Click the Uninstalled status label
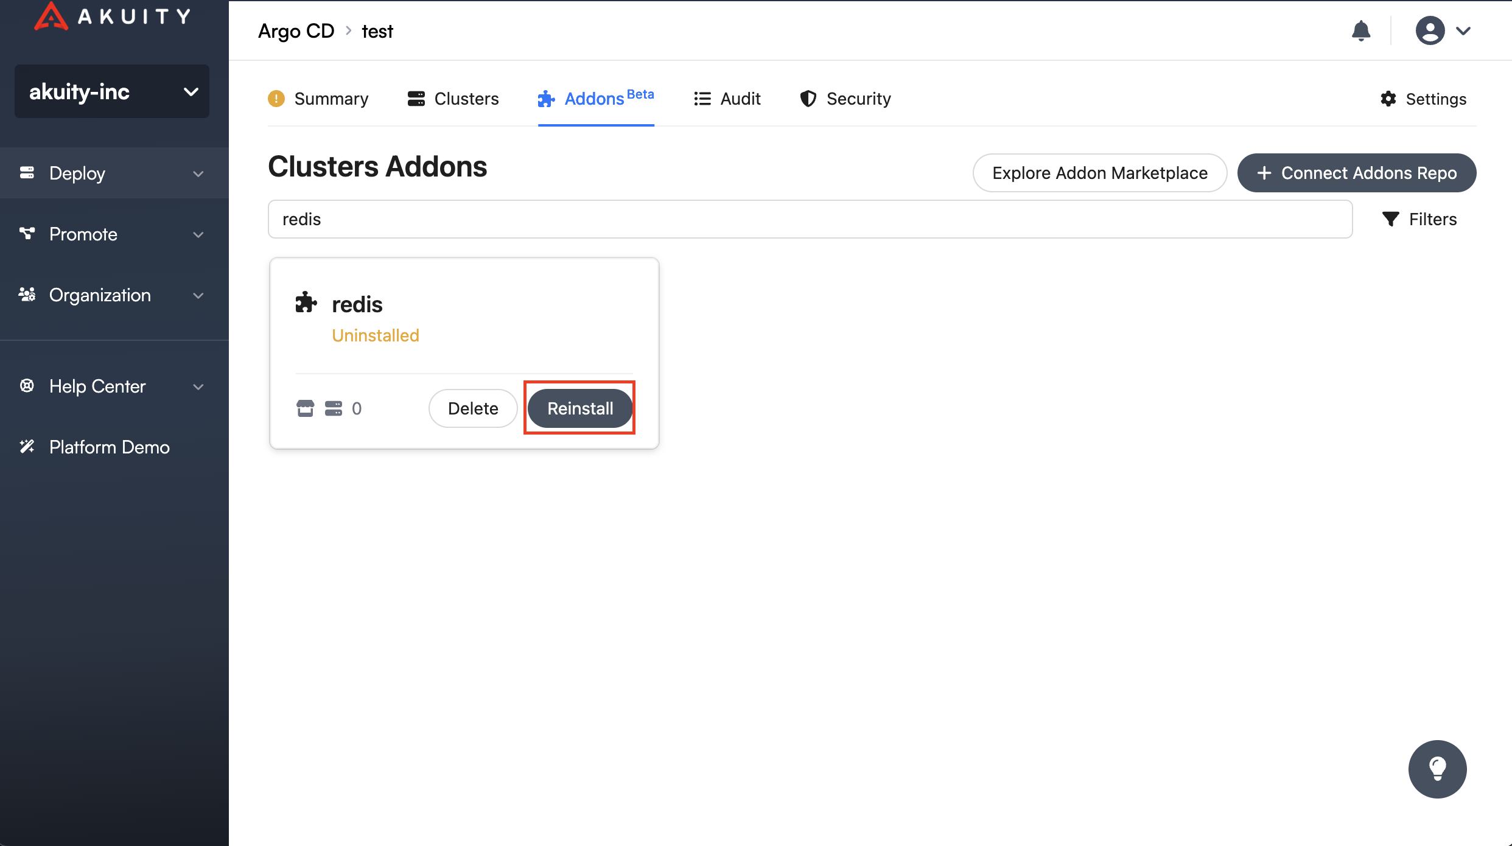This screenshot has height=846, width=1512. [x=376, y=335]
